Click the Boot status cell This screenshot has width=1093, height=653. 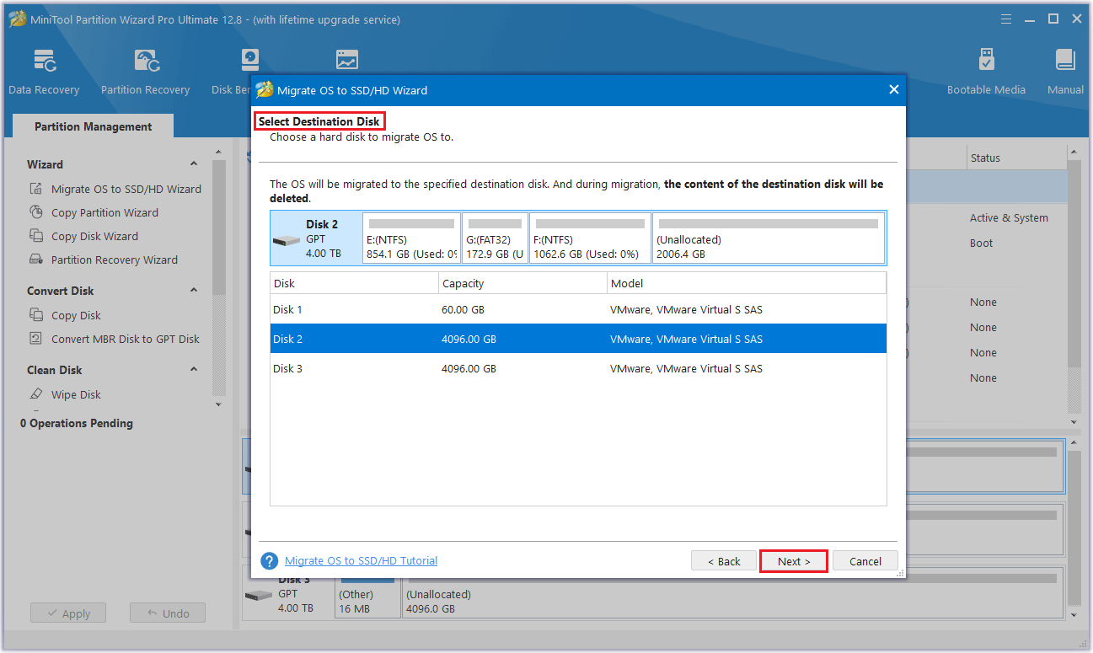click(x=981, y=243)
